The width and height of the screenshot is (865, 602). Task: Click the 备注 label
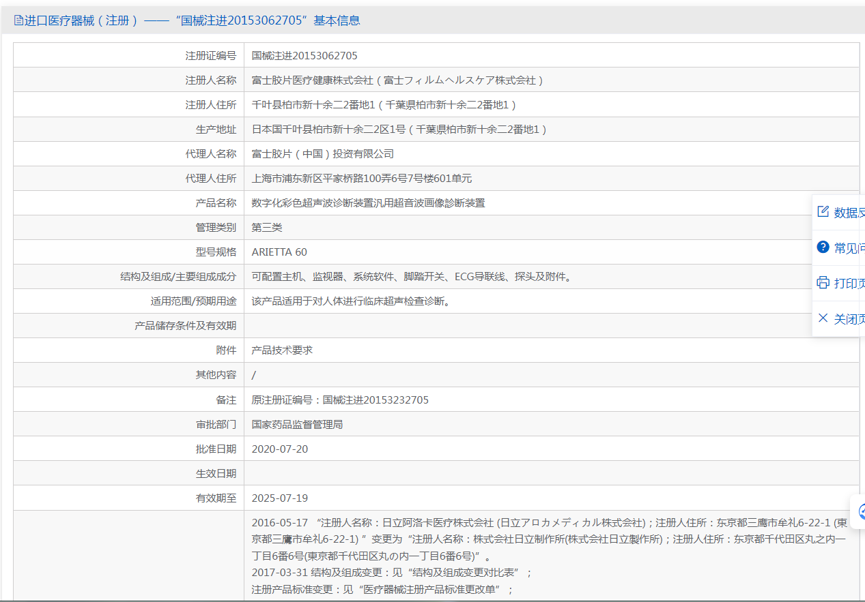click(x=227, y=400)
